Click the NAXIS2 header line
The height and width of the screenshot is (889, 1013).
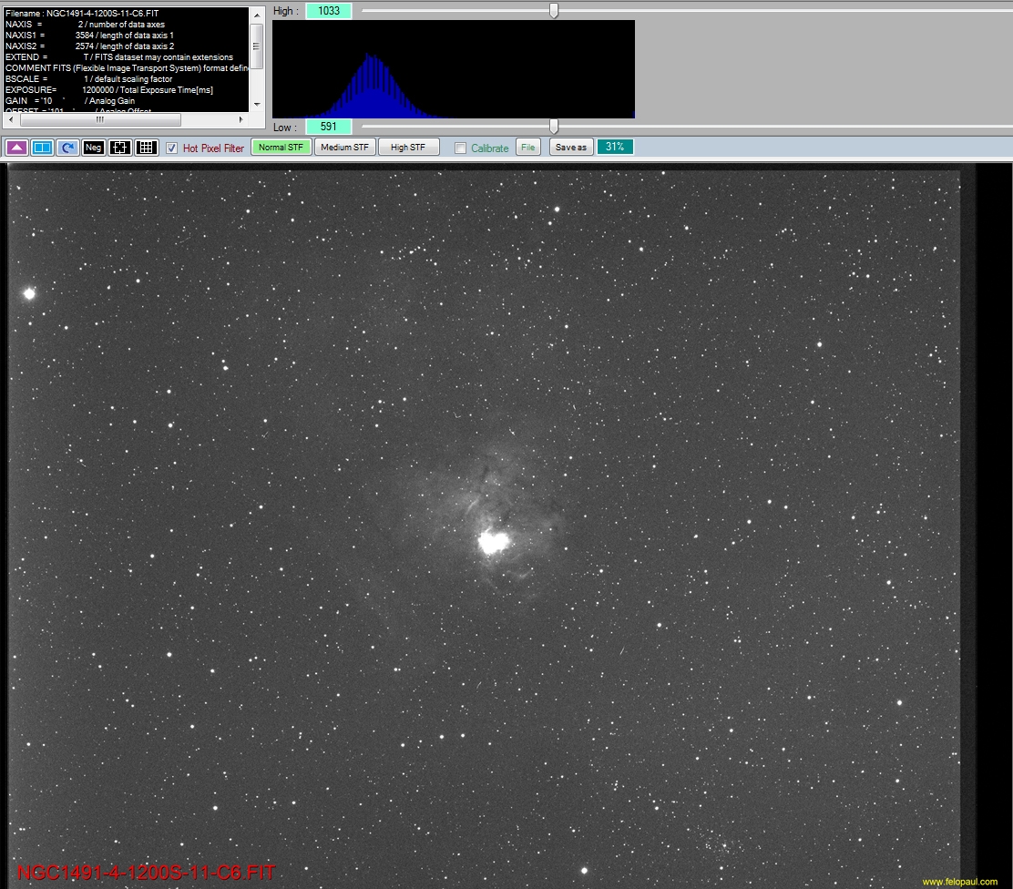(90, 46)
